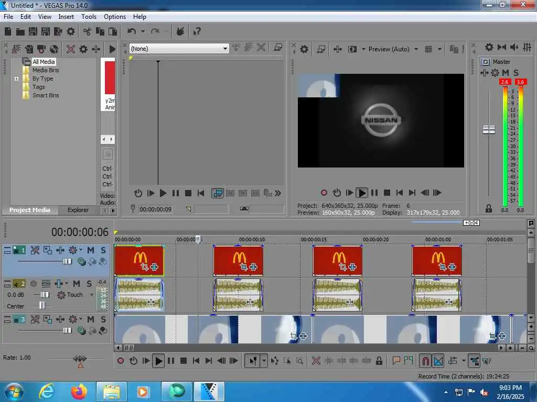Remove selected media with red X icon

[x=71, y=49]
